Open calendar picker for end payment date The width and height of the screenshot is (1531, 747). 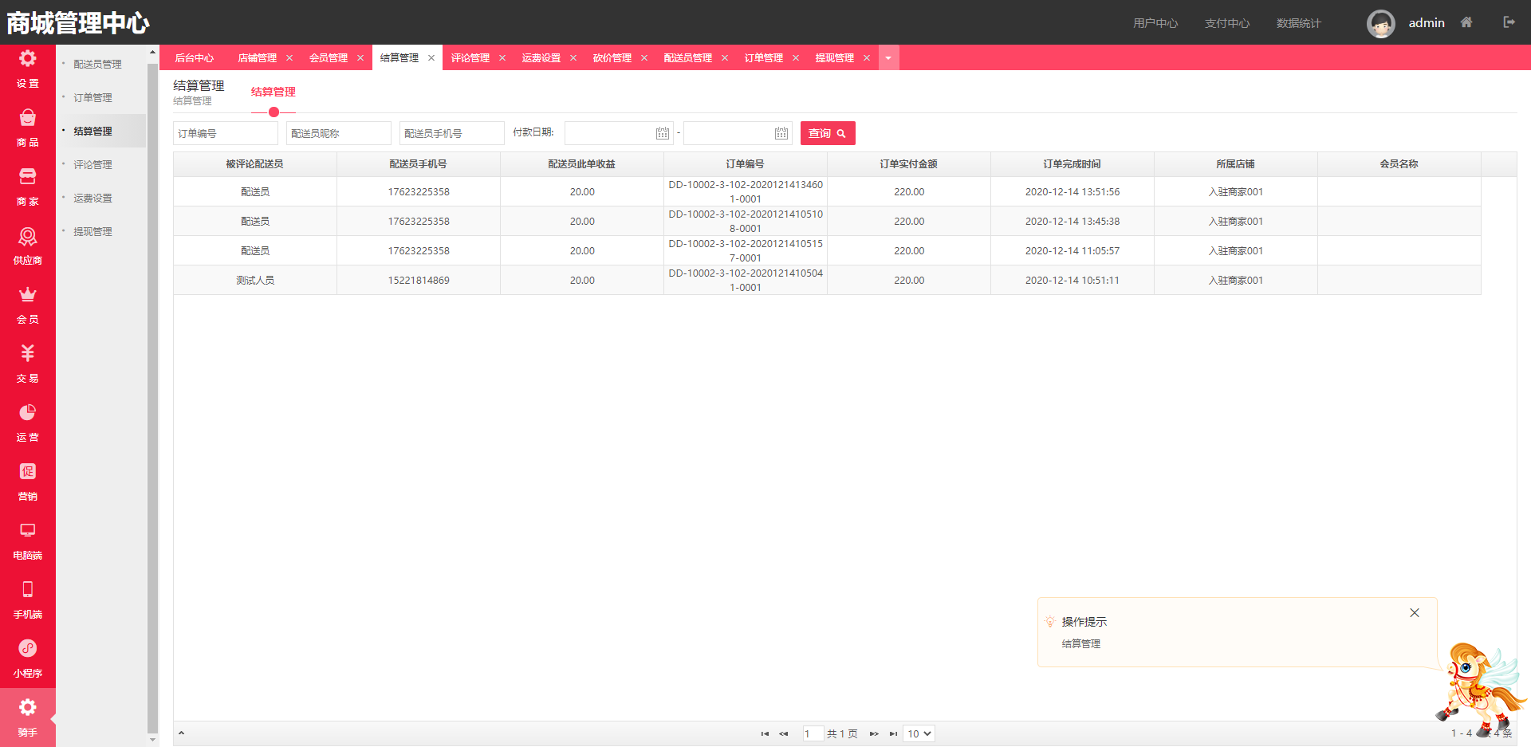[x=781, y=133]
